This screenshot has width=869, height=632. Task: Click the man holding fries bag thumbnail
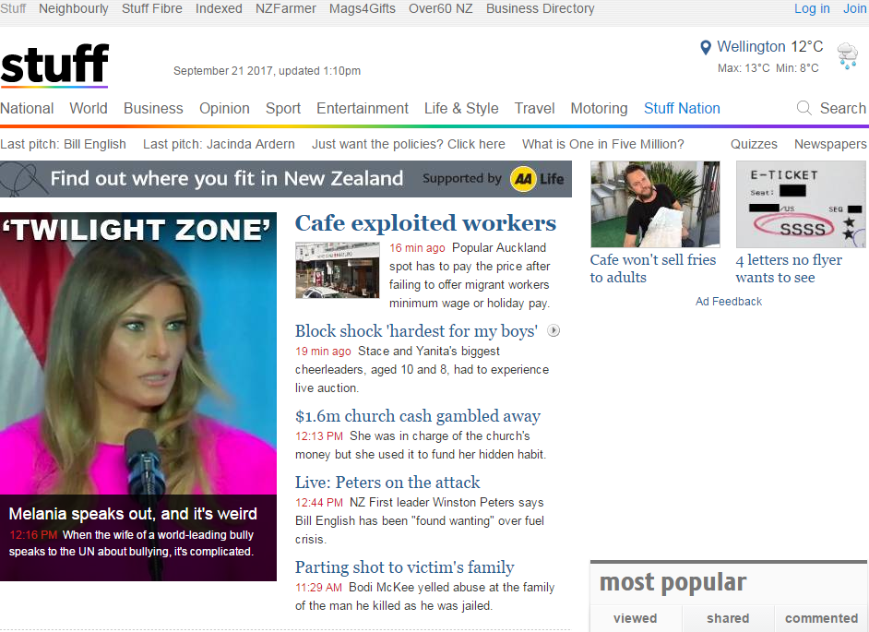click(655, 204)
